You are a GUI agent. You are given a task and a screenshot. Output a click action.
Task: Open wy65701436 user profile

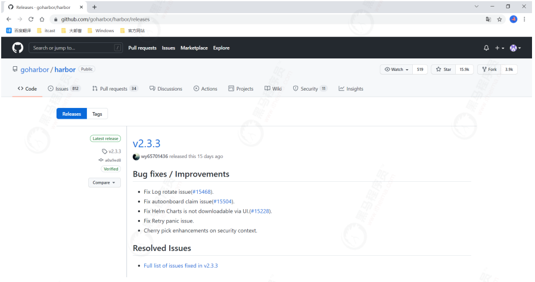[154, 156]
